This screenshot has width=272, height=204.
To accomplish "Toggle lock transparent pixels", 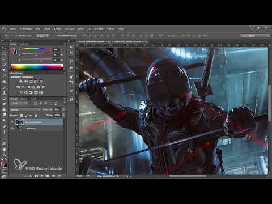I will pos(22,115).
